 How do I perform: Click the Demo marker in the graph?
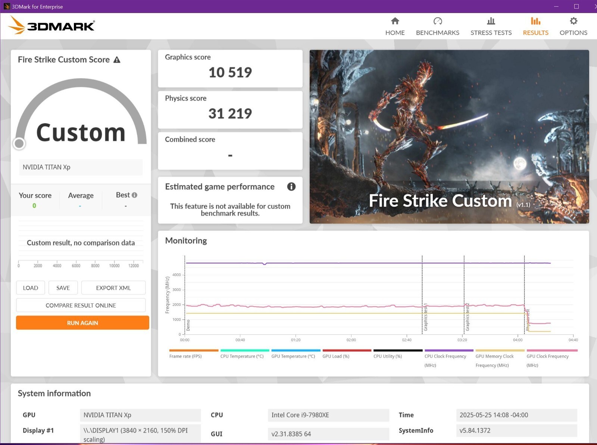(x=188, y=325)
